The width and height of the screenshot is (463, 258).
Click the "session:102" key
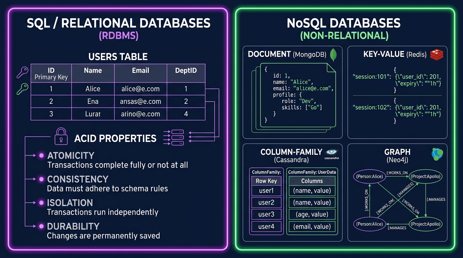(372, 107)
